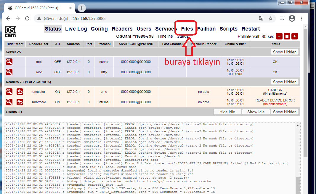This screenshot has height=194, width=316.
Task: Decrease poll interval with minus button
Action: click(x=279, y=36)
